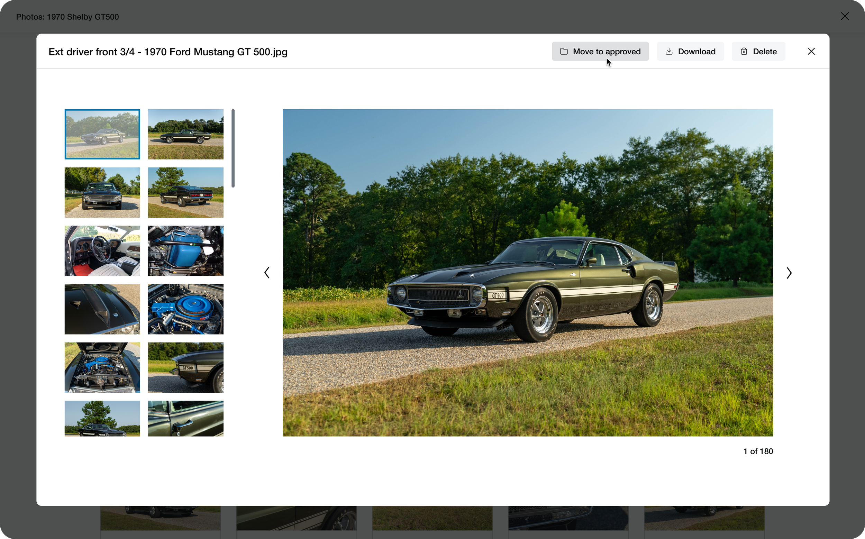This screenshot has width=865, height=539.
Task: Move photo to approved folder
Action: [x=600, y=51]
